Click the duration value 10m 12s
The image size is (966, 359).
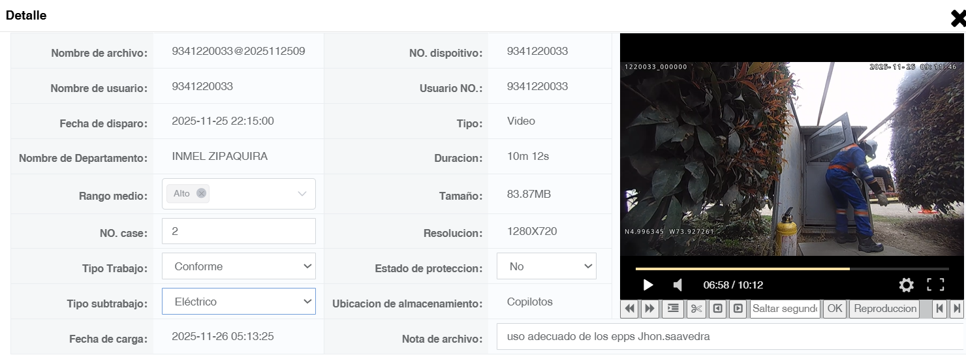click(x=528, y=156)
